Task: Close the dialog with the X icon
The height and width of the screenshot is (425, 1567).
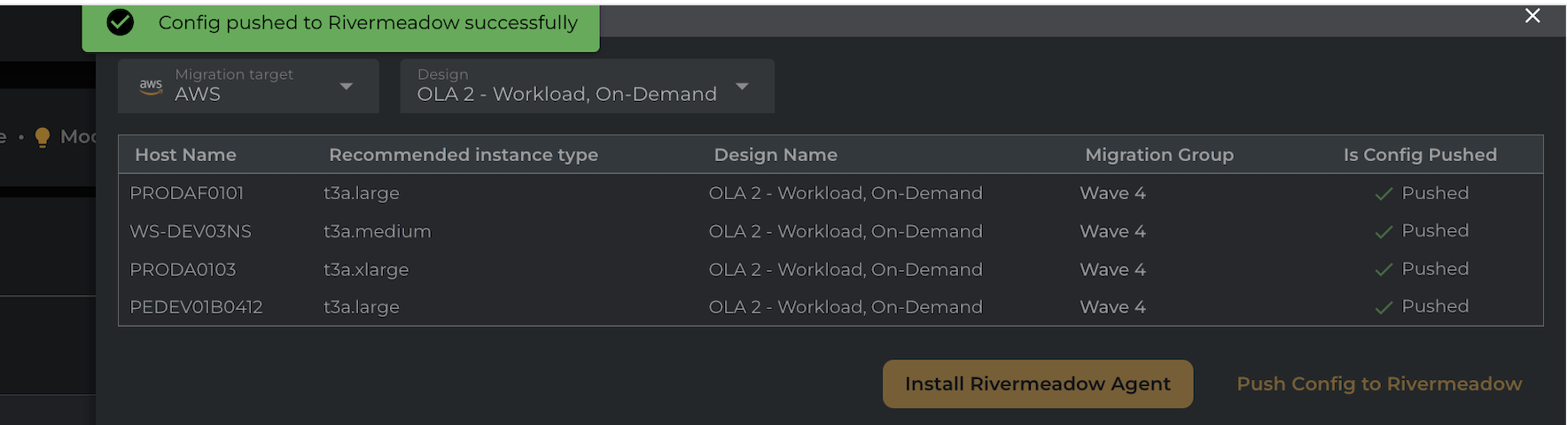Action: pyautogui.click(x=1532, y=16)
